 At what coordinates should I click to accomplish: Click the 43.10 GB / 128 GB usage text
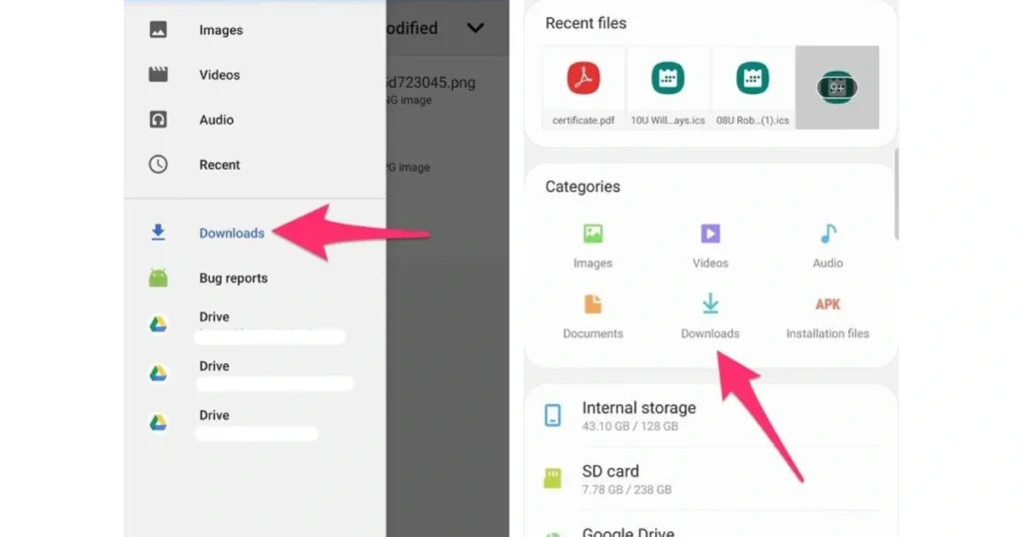coord(629,426)
